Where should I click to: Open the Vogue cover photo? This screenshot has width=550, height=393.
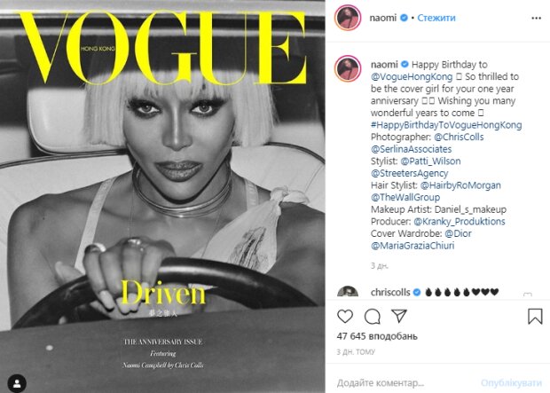162,197
